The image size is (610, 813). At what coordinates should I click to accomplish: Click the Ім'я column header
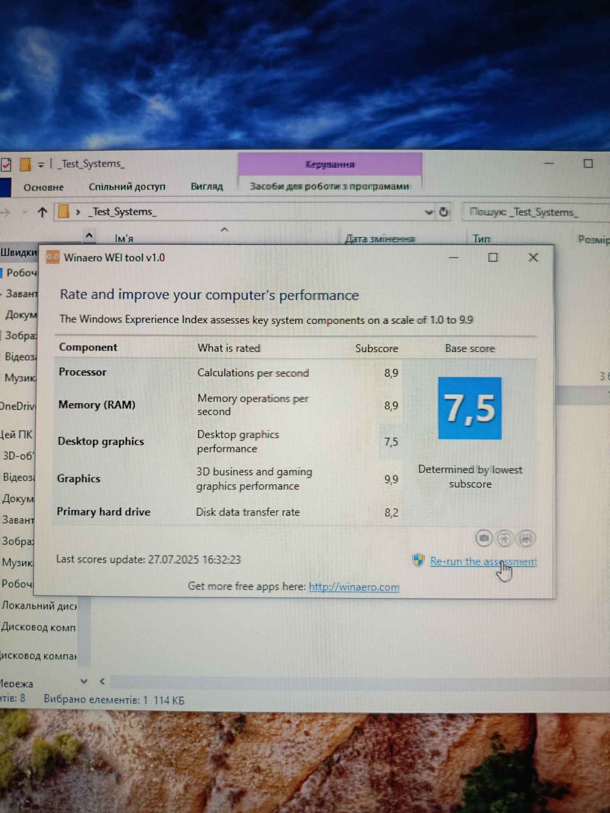[124, 239]
